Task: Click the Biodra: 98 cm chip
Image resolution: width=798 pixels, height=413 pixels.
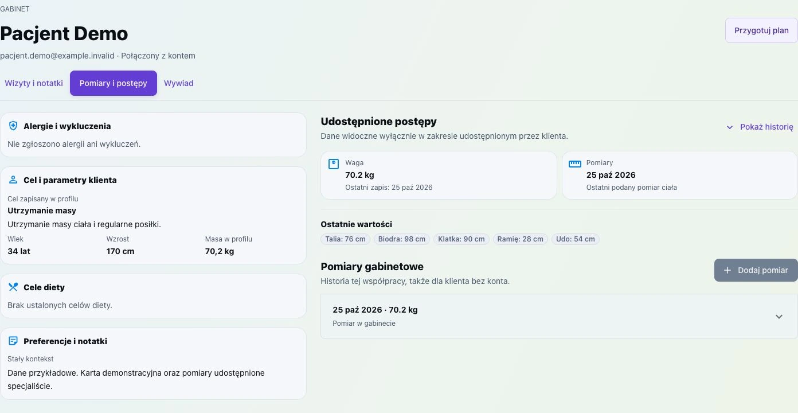Action: click(402, 239)
